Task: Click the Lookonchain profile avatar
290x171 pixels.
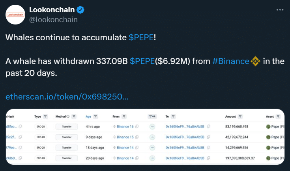Action: [16, 15]
